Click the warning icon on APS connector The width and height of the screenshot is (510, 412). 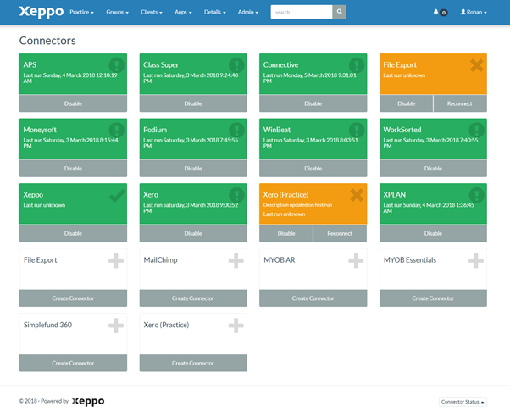116,65
